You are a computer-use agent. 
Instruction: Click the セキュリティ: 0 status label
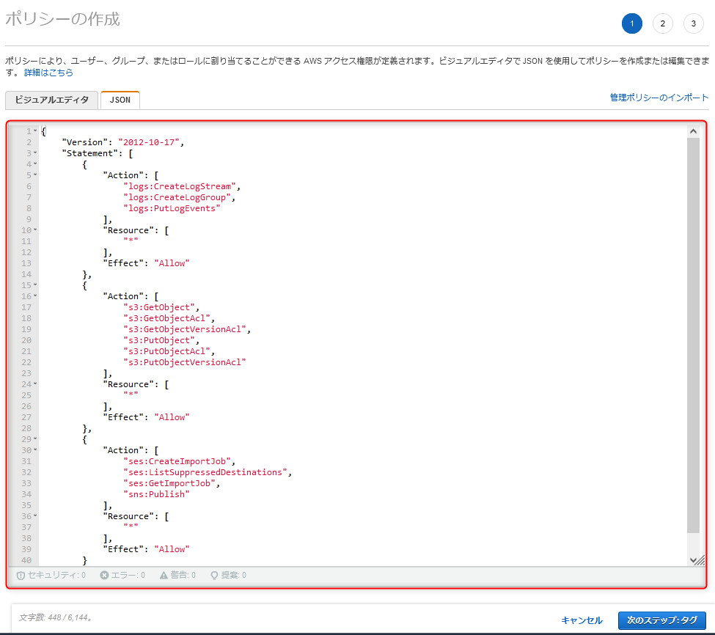click(x=56, y=576)
